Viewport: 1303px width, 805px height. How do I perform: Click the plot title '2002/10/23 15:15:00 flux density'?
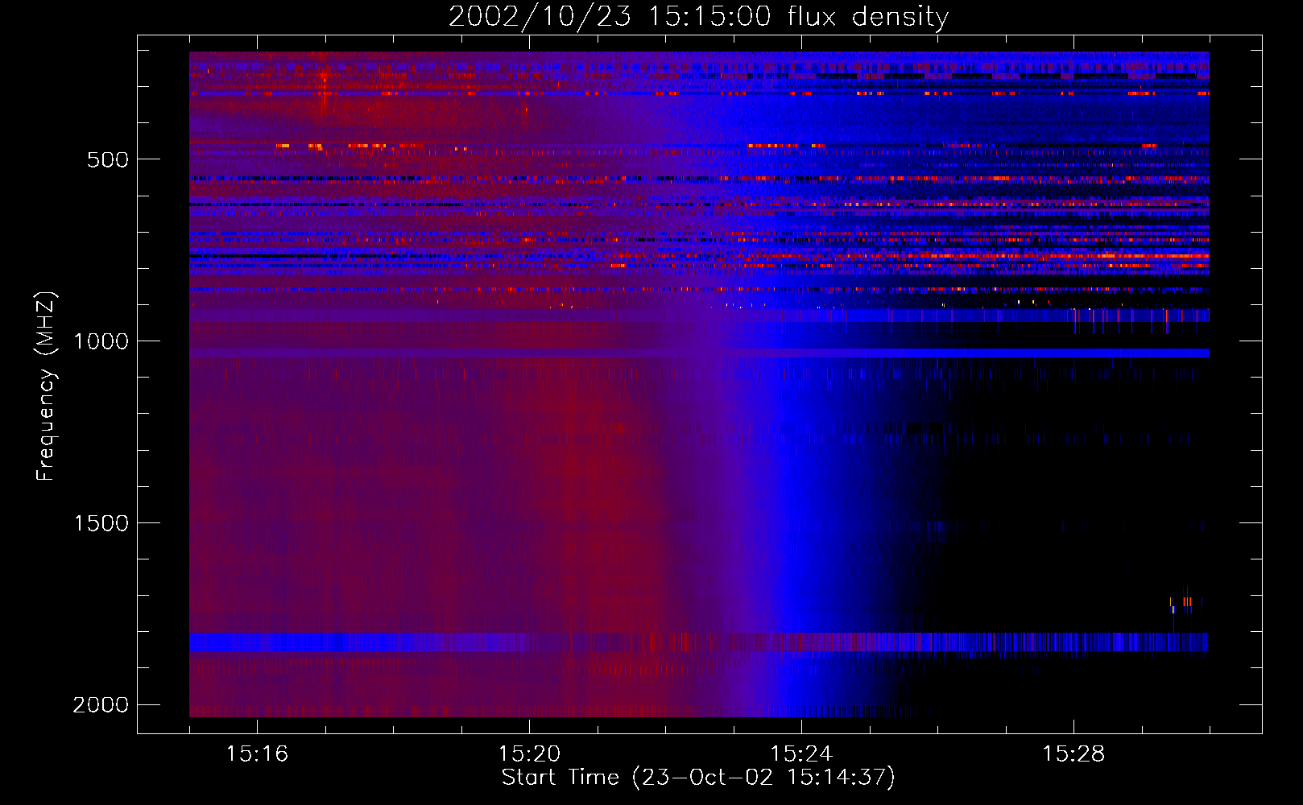point(698,17)
